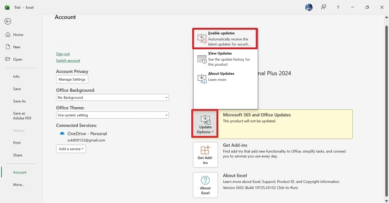Click the Version 2602 build text
Viewport: 389px width, 203px height.
click(x=260, y=187)
